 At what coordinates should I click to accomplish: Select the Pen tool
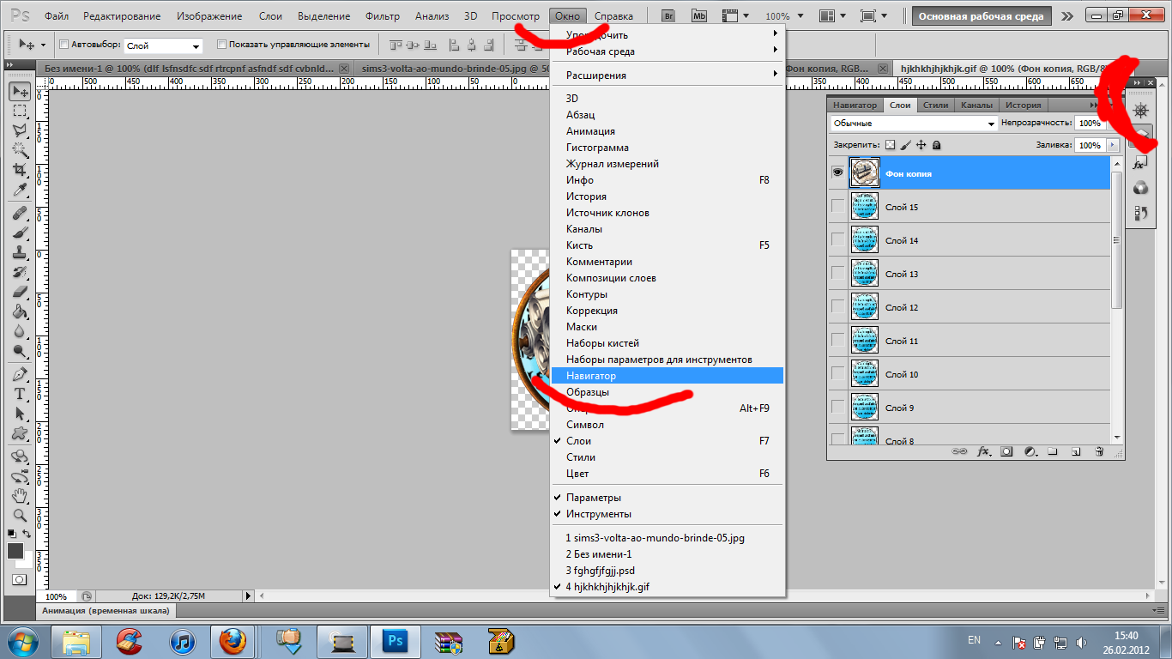click(20, 374)
